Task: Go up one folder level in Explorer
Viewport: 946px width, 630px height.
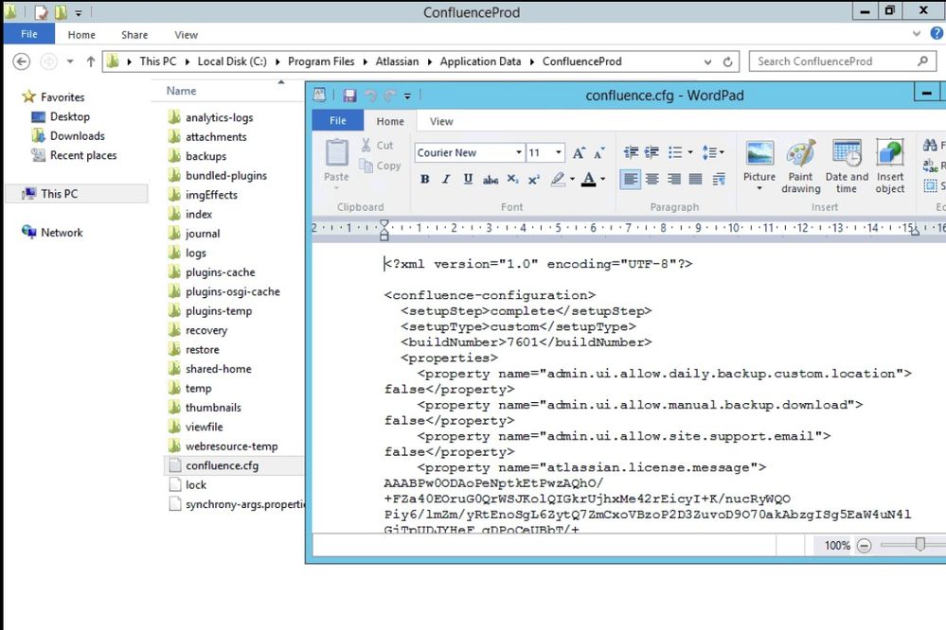Action: pos(91,61)
